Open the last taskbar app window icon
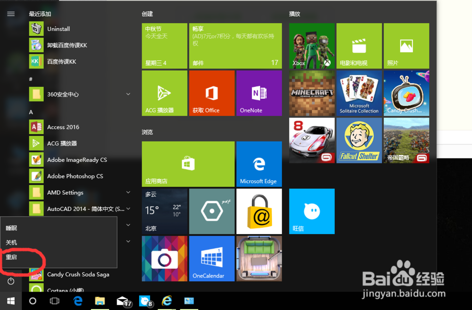The image size is (472, 310). [x=189, y=301]
